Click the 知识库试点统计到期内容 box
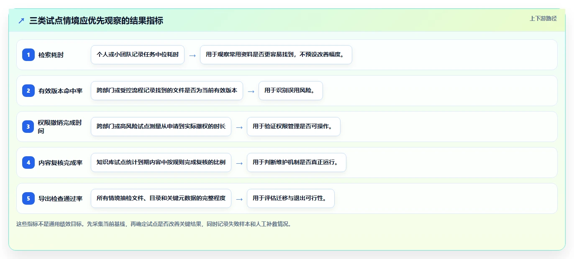The width and height of the screenshot is (574, 259). [x=161, y=163]
